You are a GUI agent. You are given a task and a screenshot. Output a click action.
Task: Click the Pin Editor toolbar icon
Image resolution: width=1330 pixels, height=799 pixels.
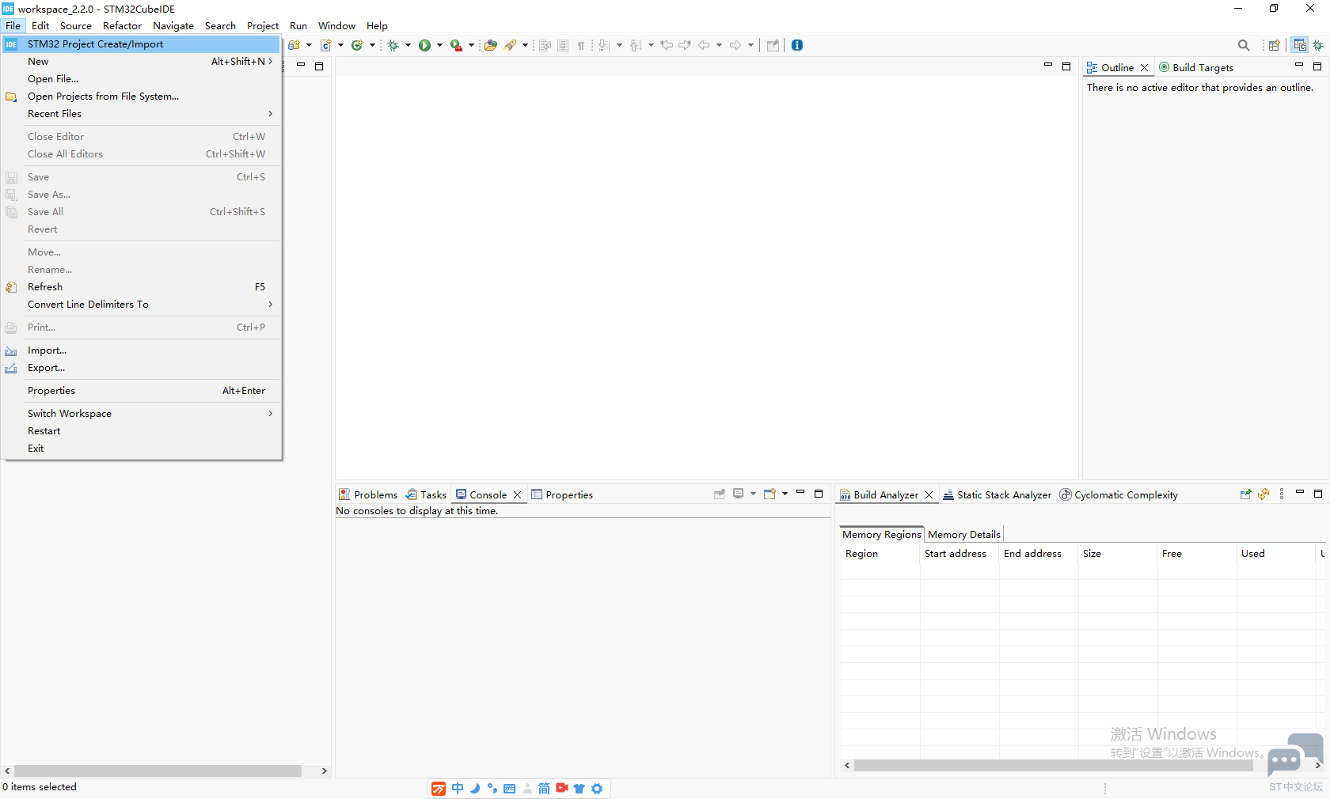[x=773, y=45]
